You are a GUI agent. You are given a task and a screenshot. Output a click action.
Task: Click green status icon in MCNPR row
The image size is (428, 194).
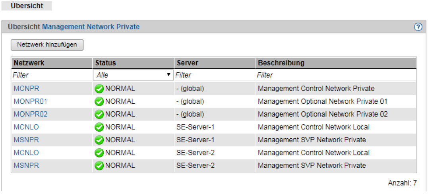point(100,89)
